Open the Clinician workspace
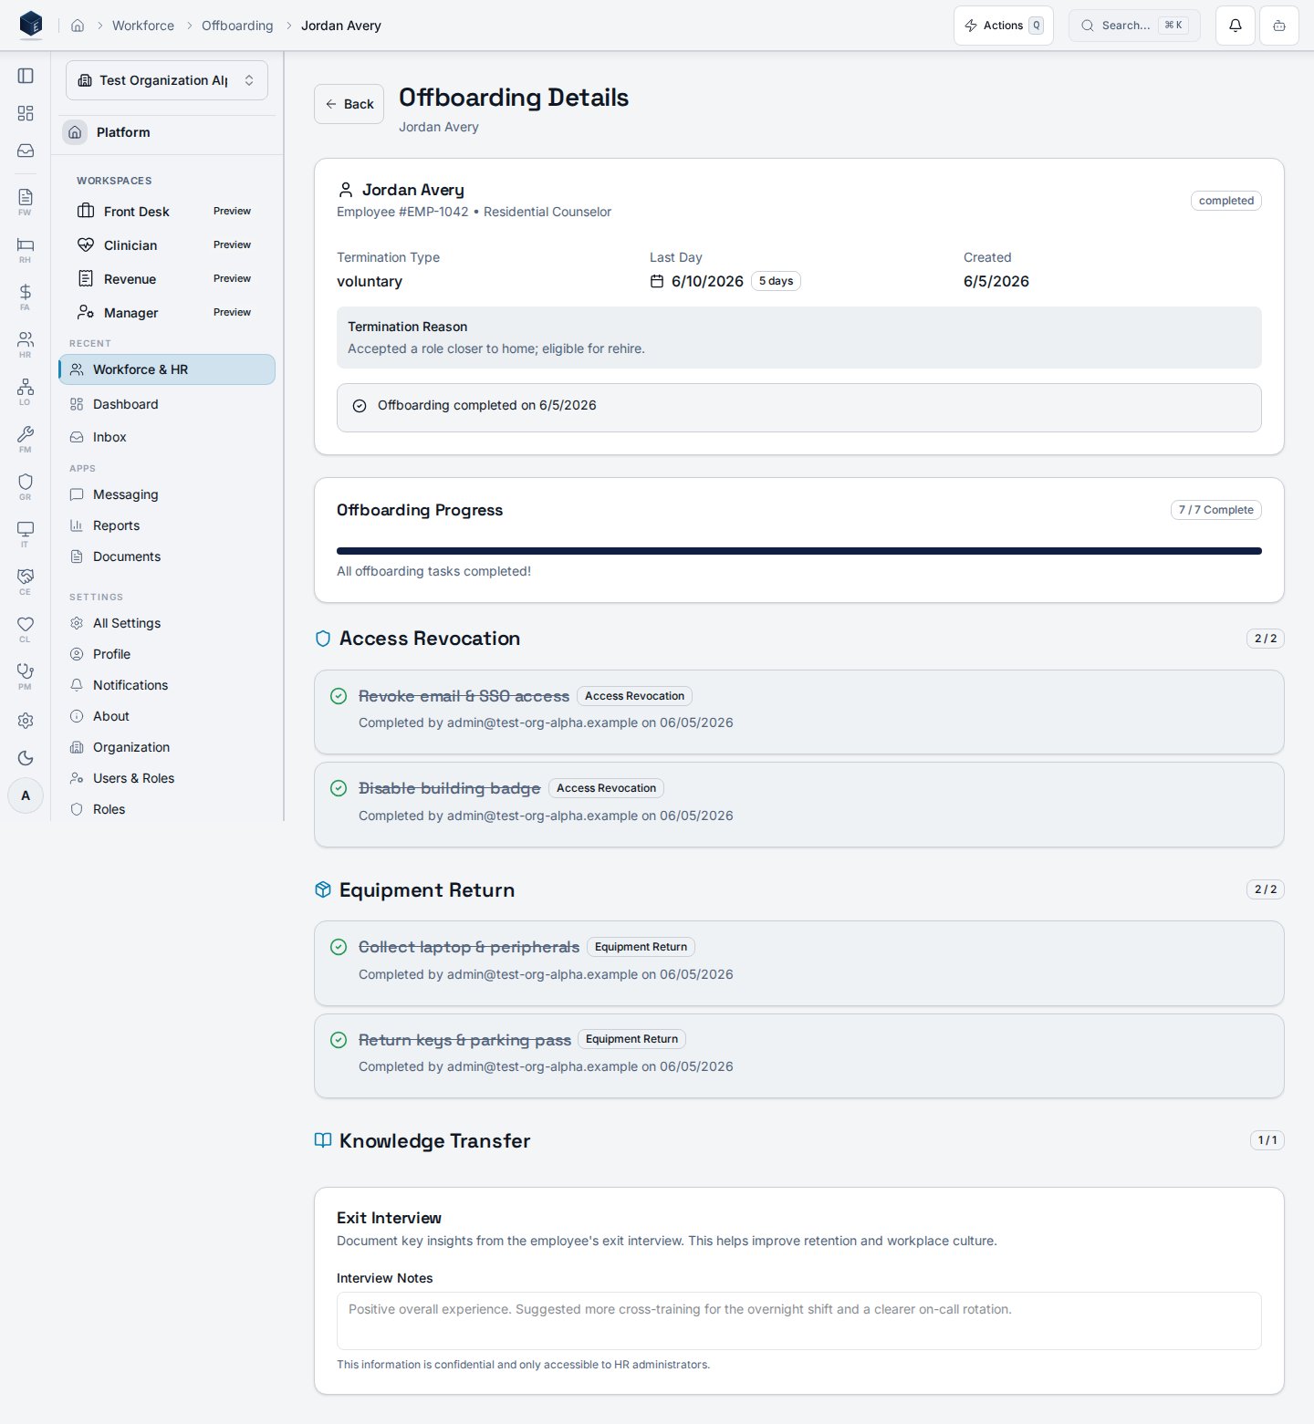Image resolution: width=1314 pixels, height=1424 pixels. coord(167,245)
